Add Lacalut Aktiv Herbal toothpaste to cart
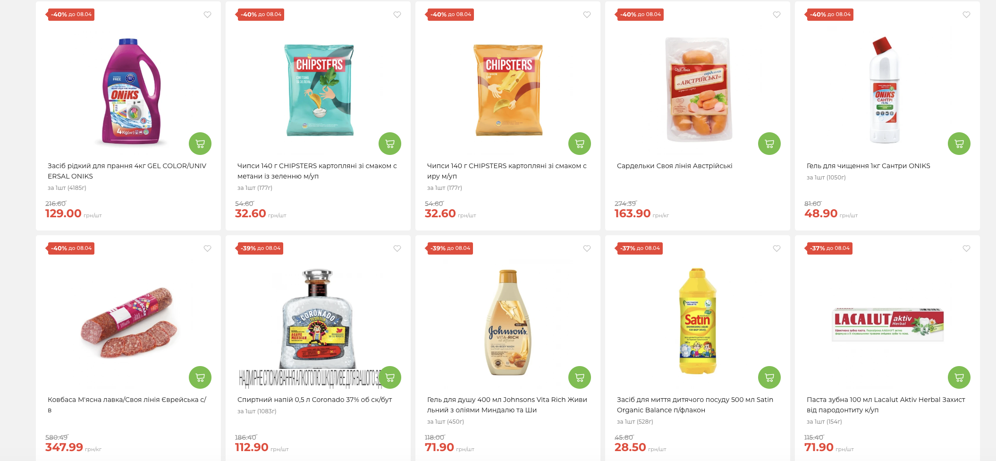 959,377
